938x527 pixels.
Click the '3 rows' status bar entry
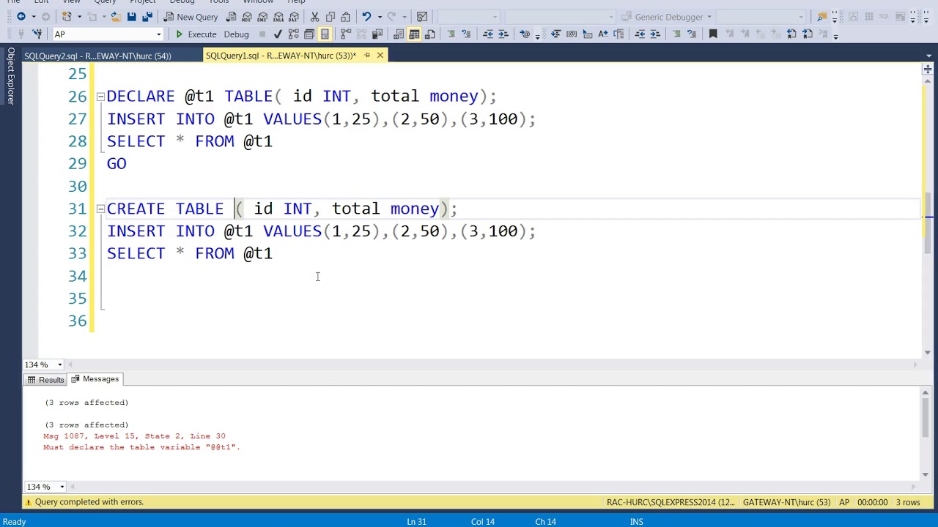pos(908,502)
